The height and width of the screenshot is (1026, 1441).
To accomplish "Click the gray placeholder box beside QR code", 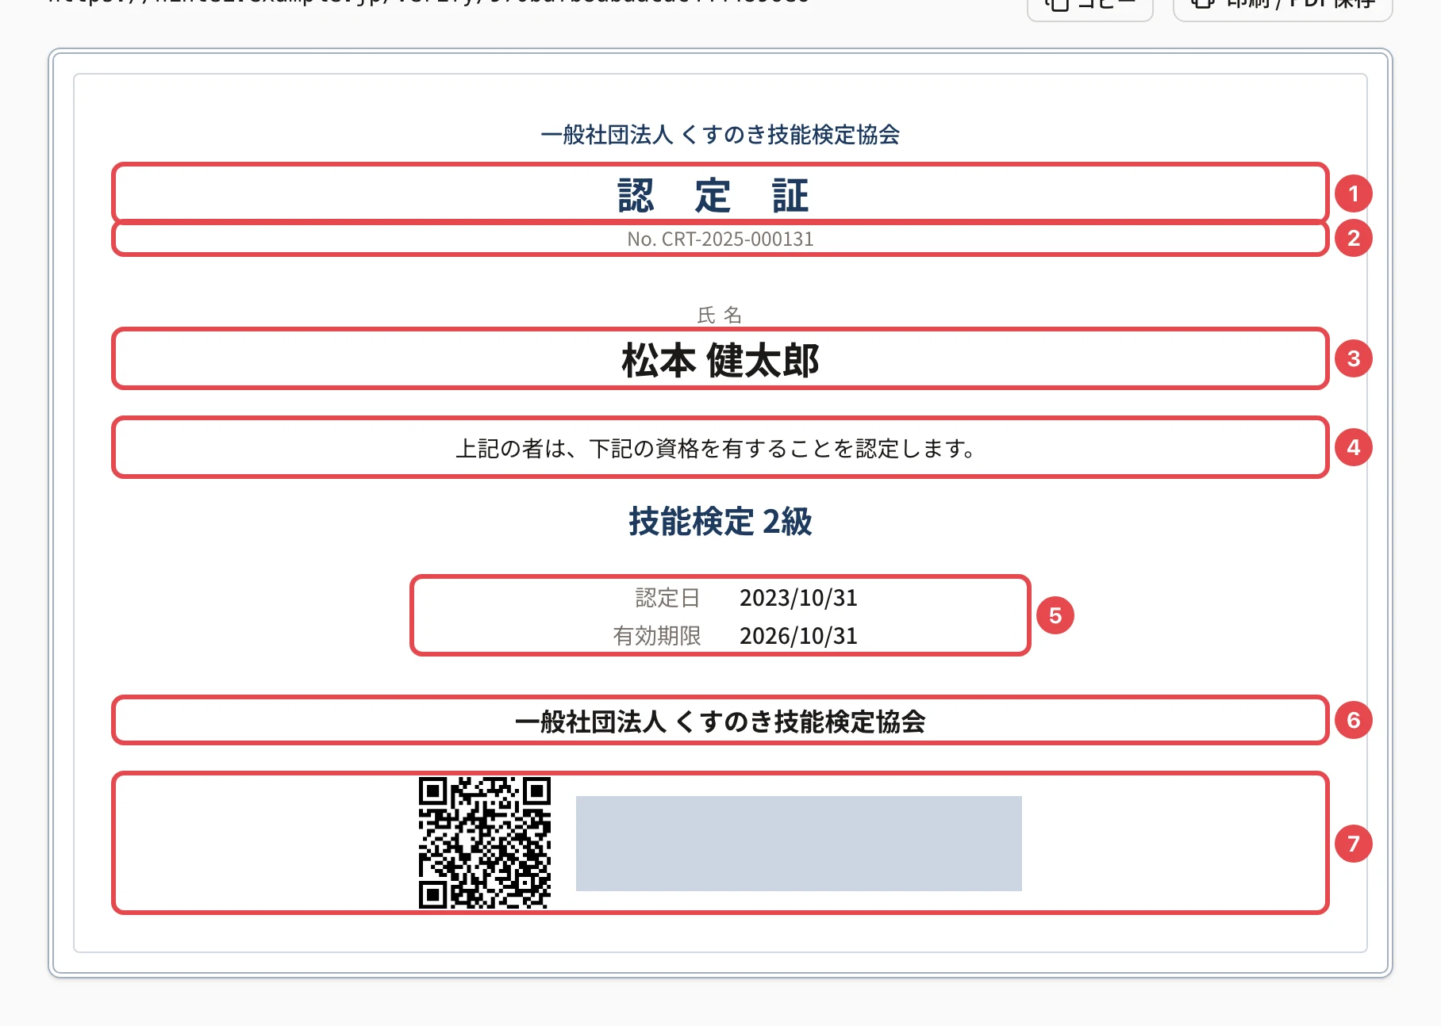I will click(799, 844).
